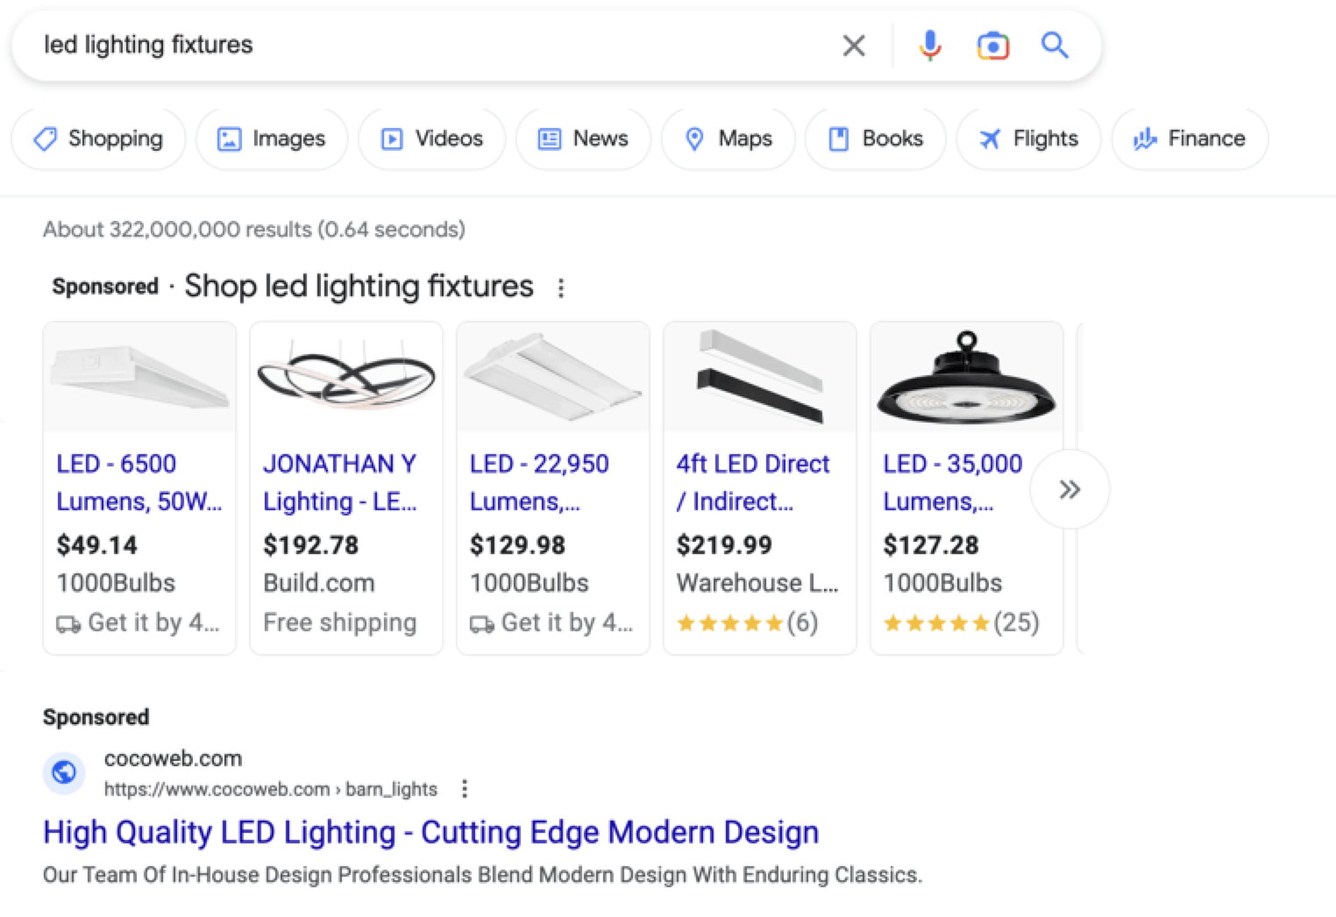Open the three-dot menu next to cocoweb URL
The image size is (1336, 917).
[x=465, y=789]
